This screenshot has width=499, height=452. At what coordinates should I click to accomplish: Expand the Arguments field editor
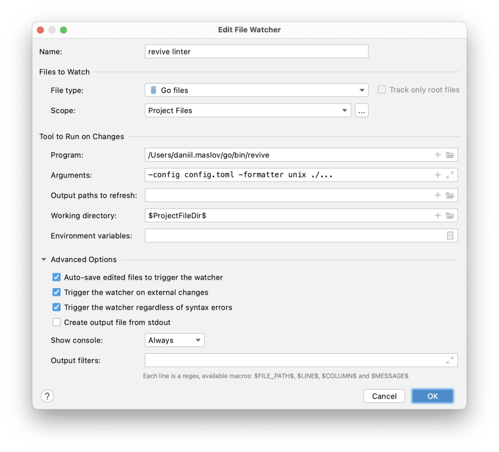(450, 175)
